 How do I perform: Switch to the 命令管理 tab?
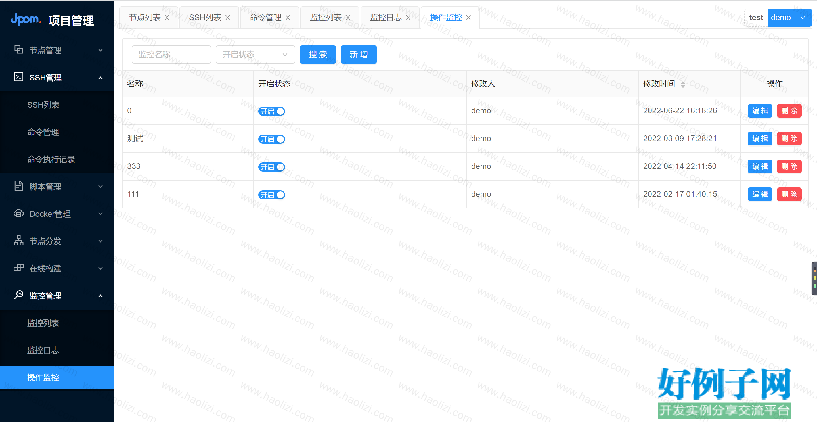click(x=265, y=17)
